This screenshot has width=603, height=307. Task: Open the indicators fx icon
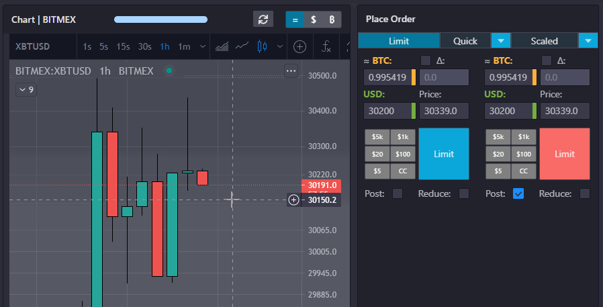[326, 46]
